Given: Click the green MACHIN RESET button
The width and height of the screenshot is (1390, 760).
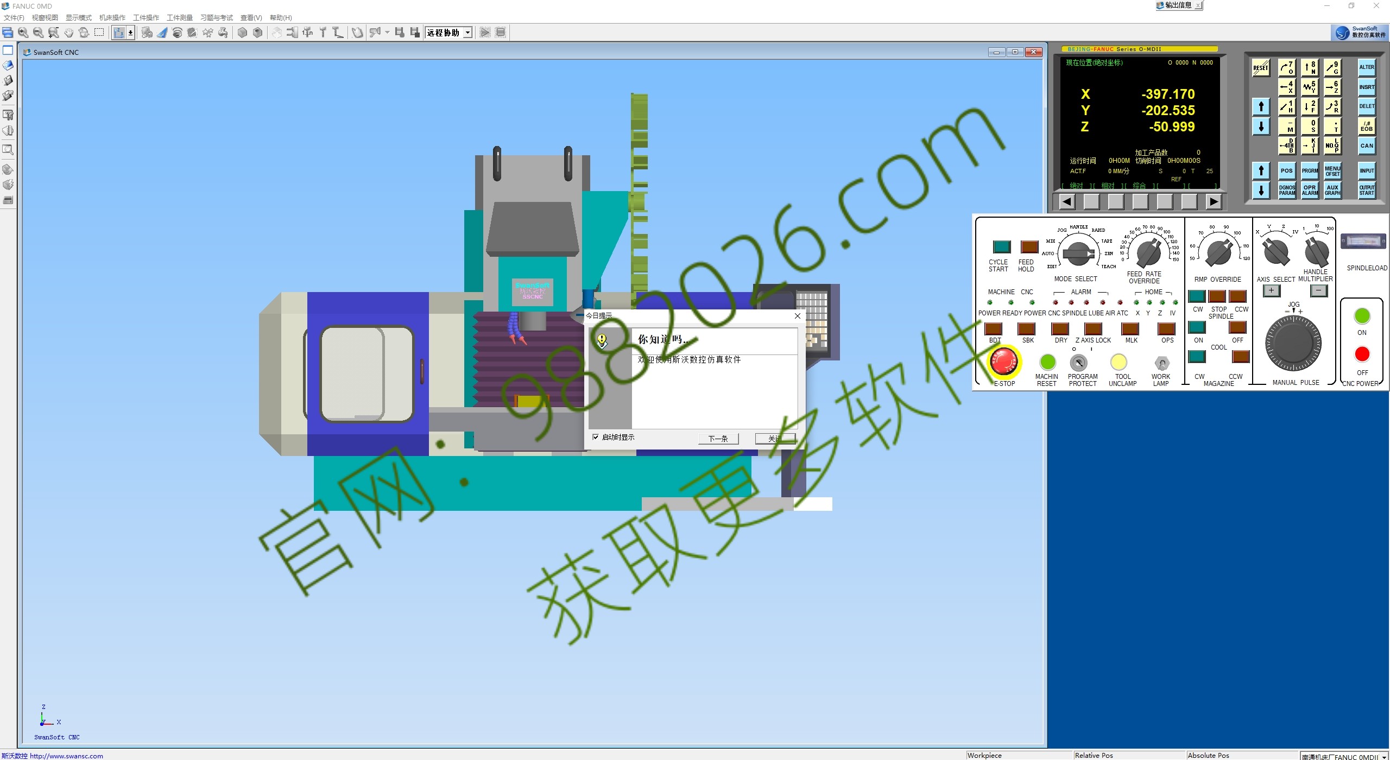Looking at the screenshot, I should pyautogui.click(x=1047, y=362).
